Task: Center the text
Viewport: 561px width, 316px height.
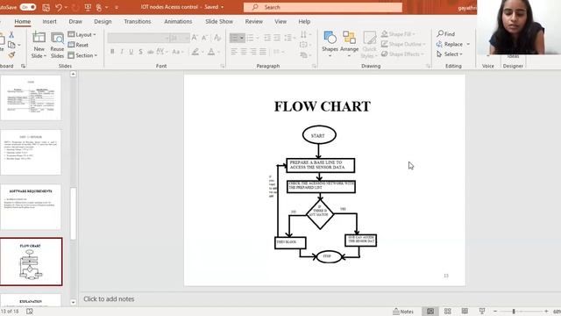Action: coord(244,52)
